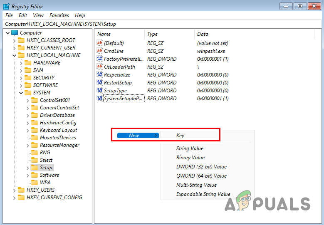Expand the CurrentControlSet key arrow
The image size is (324, 225).
tap(28, 108)
